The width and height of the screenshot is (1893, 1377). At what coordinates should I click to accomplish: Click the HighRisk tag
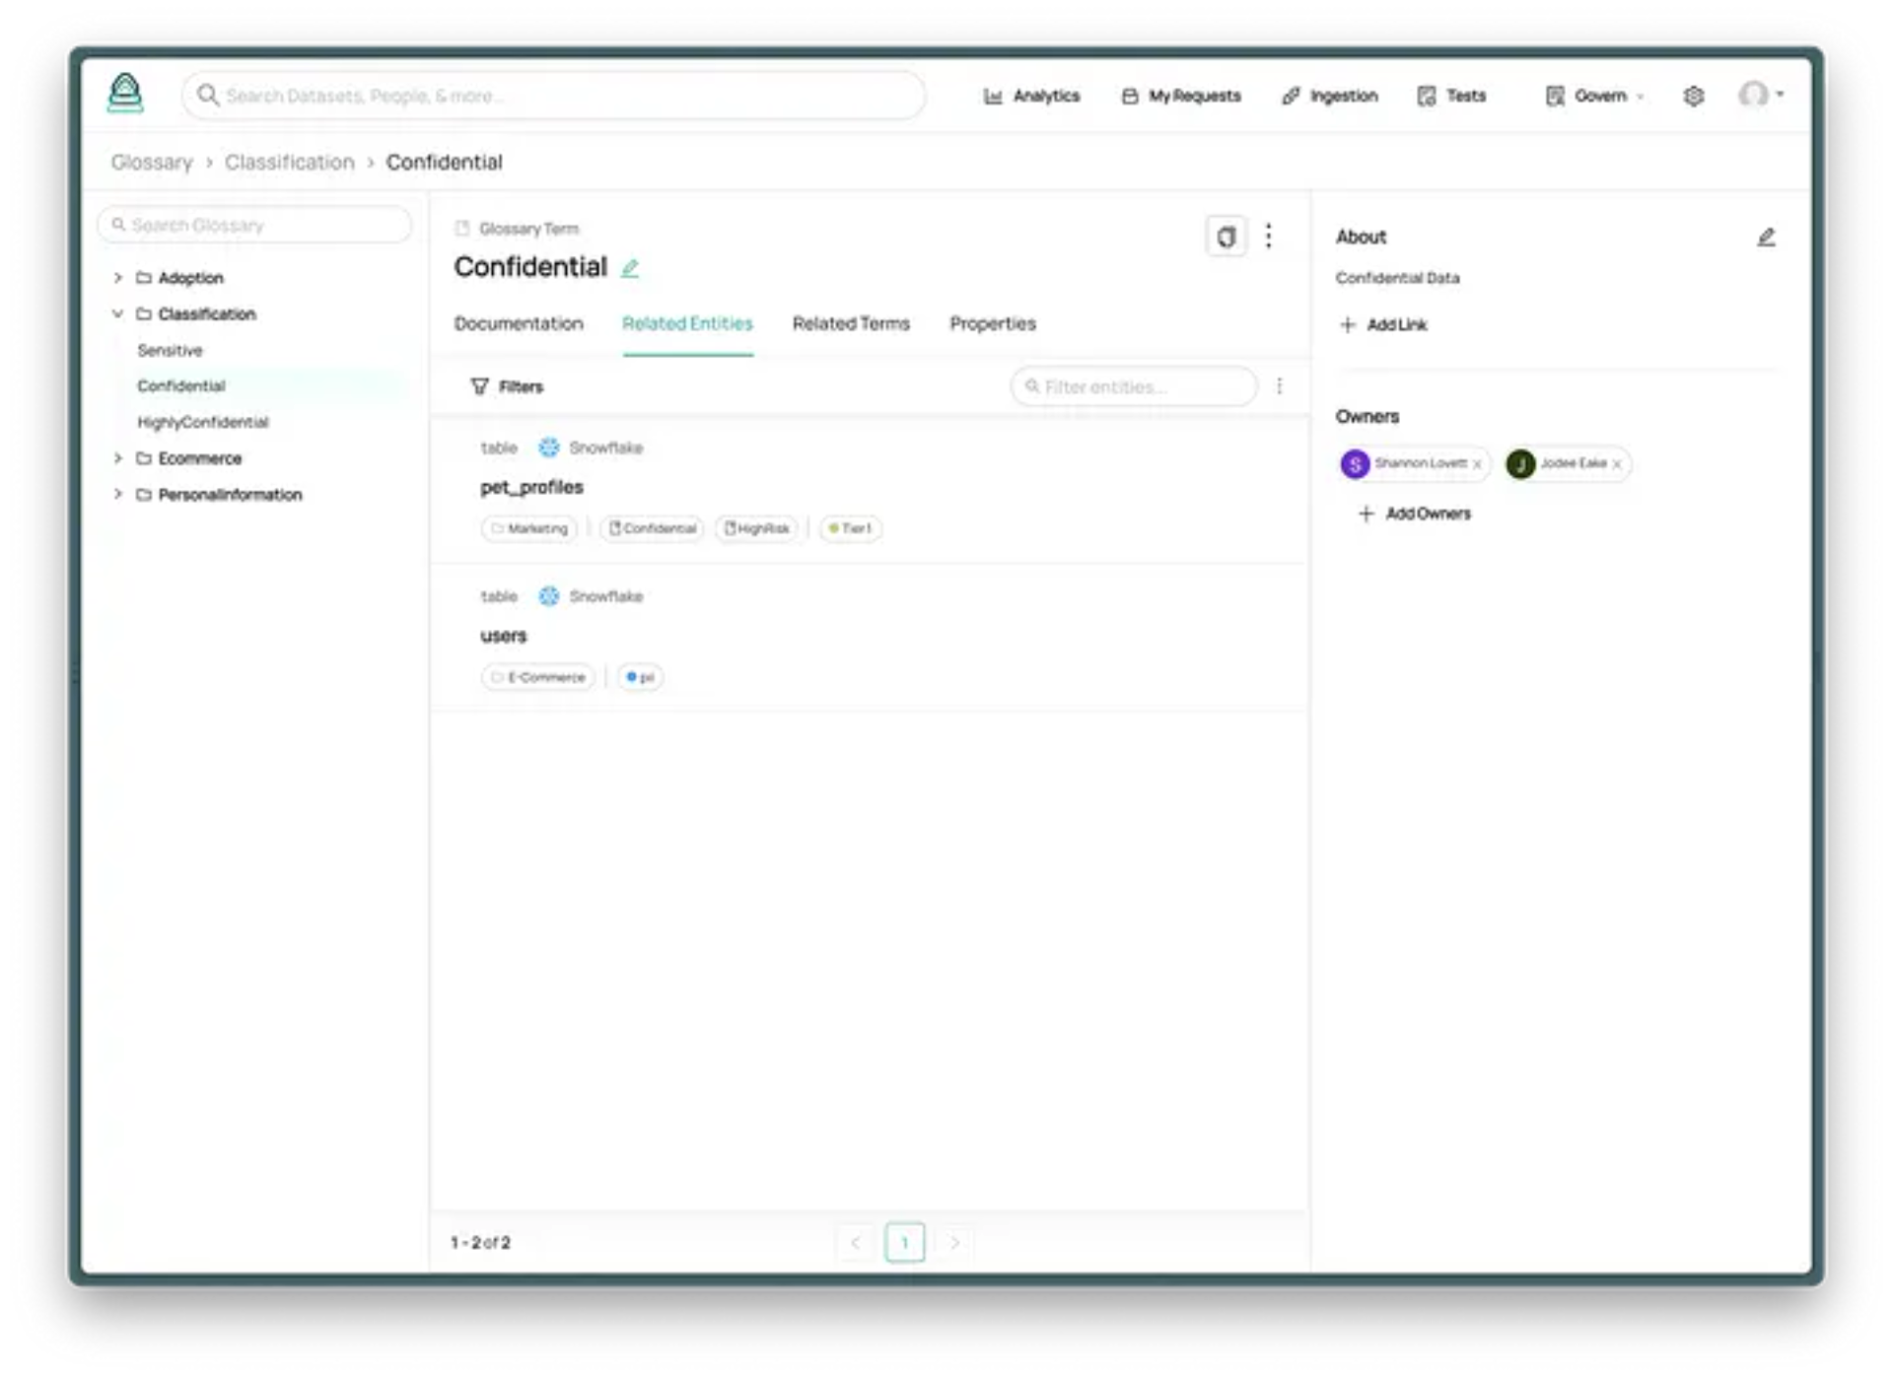tap(757, 528)
